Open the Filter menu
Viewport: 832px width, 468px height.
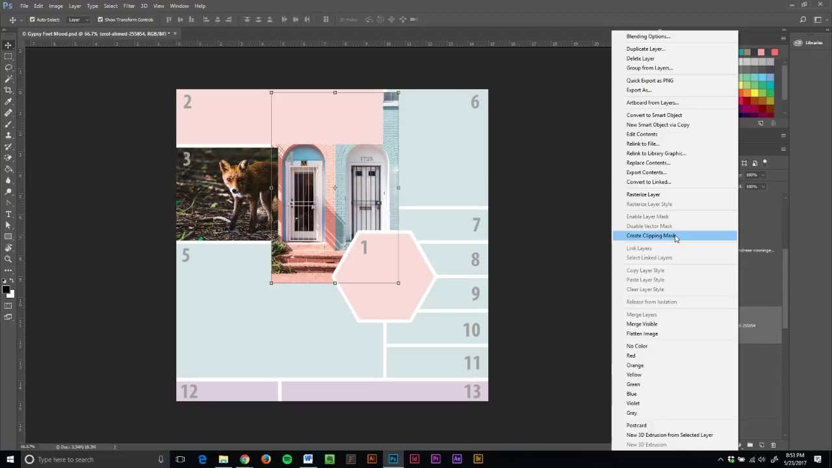click(x=129, y=6)
